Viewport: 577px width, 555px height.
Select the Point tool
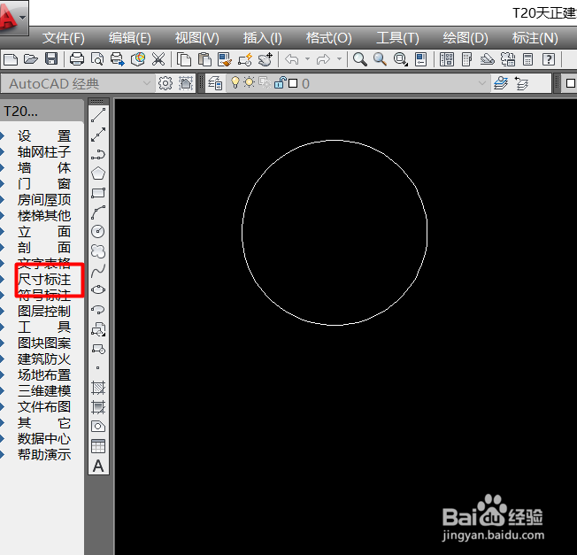[x=98, y=367]
